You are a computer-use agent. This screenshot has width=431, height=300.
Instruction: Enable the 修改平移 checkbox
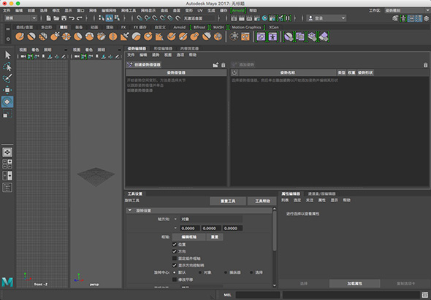coord(175,280)
